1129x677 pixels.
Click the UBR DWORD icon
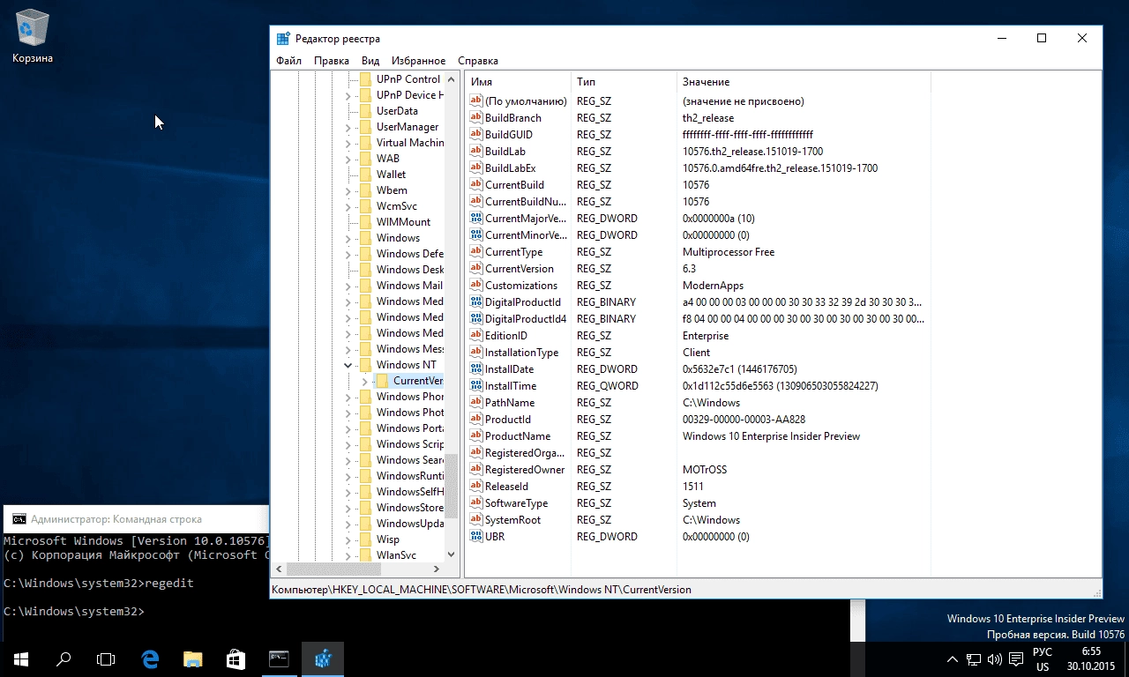point(476,537)
